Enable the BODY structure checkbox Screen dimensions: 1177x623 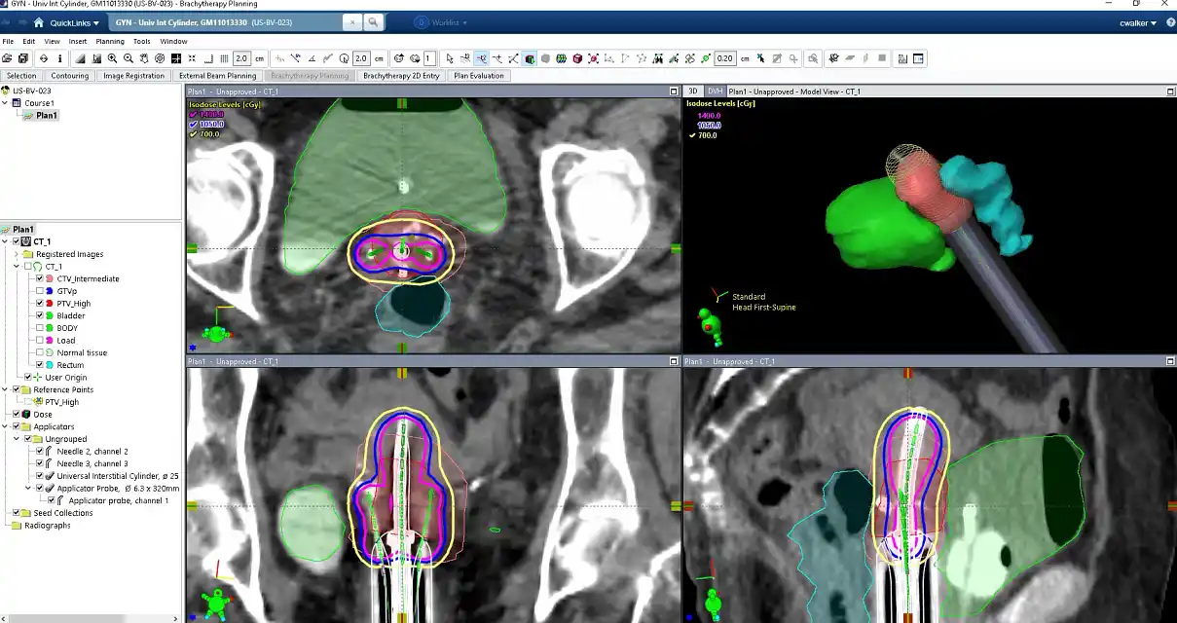click(40, 328)
